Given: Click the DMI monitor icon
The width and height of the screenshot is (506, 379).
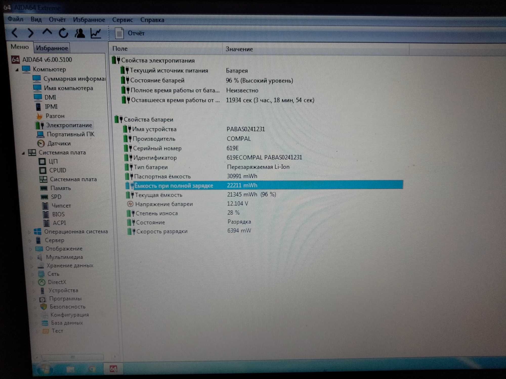Looking at the screenshot, I should (x=38, y=97).
